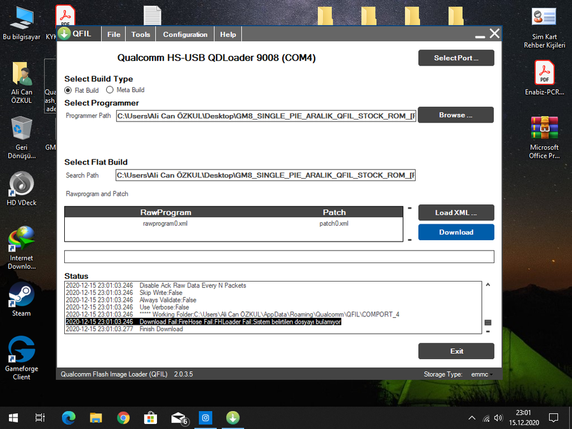Click the Load XML button
The height and width of the screenshot is (429, 572).
pos(456,213)
